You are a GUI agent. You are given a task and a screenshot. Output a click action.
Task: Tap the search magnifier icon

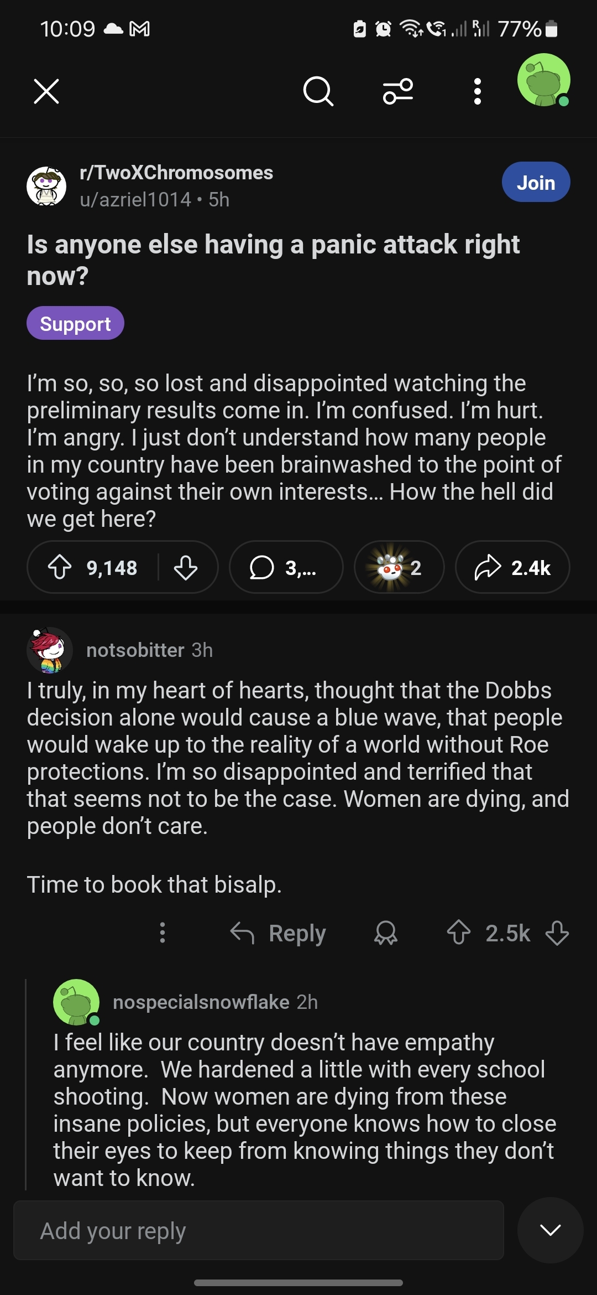[318, 91]
